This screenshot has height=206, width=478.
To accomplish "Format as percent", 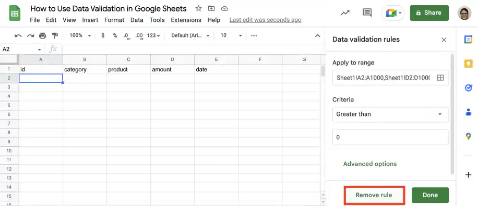I will [115, 35].
